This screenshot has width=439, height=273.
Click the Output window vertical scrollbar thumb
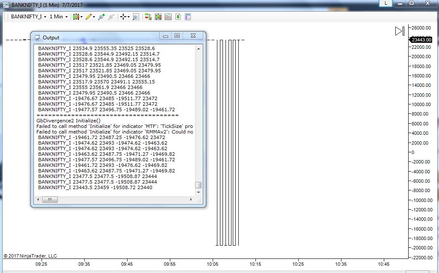[198, 185]
